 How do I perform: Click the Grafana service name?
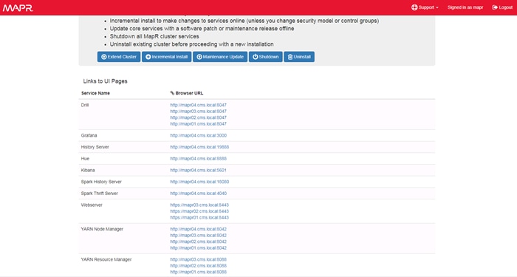[x=89, y=135]
